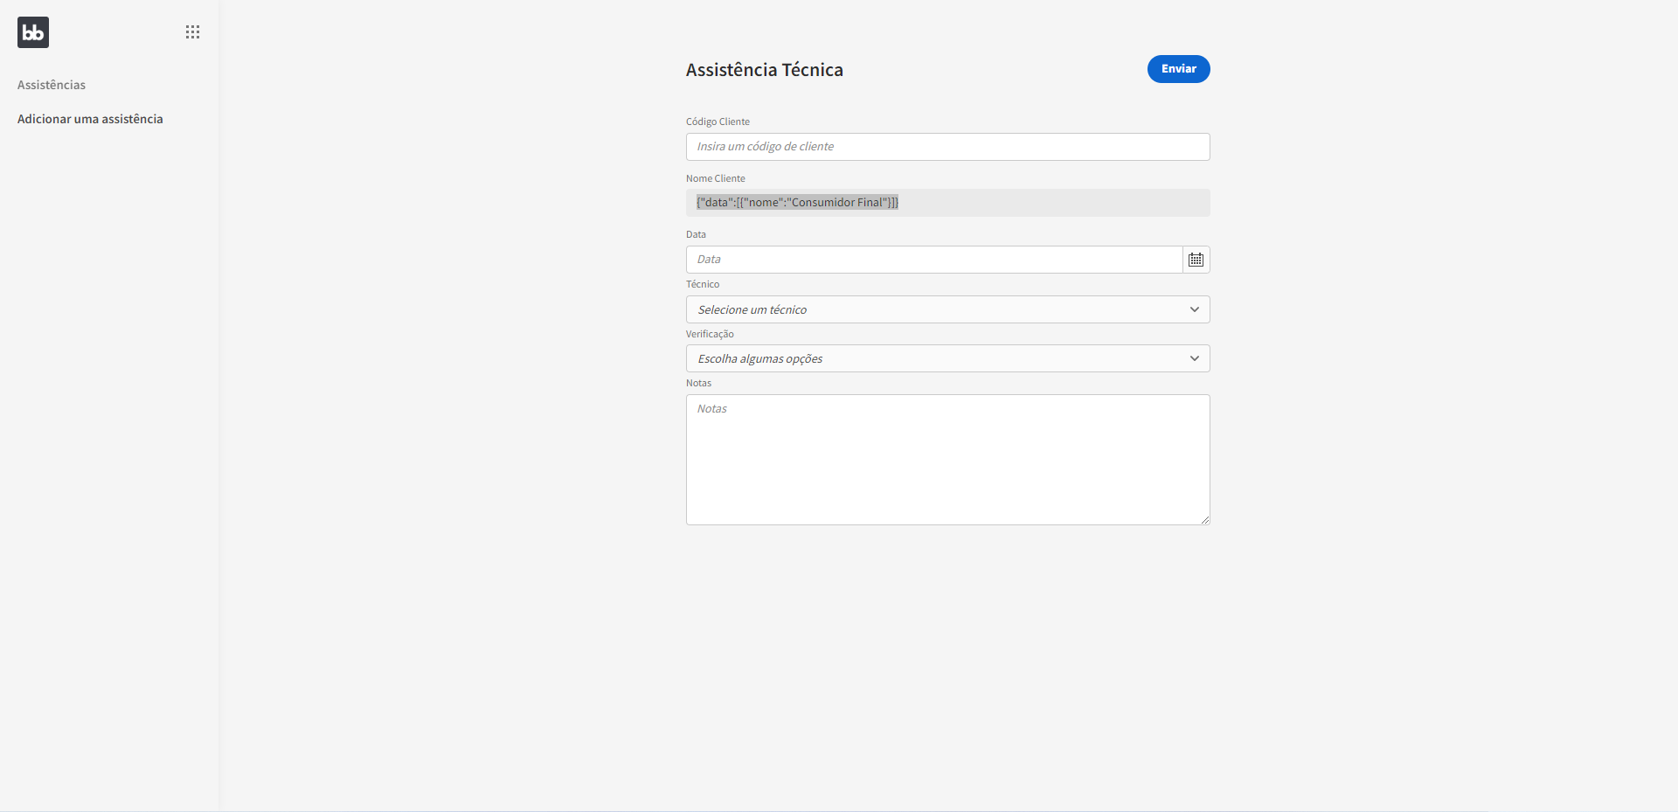This screenshot has width=1678, height=812.
Task: Click the waffle menu in the top-left corner
Action: 192,31
